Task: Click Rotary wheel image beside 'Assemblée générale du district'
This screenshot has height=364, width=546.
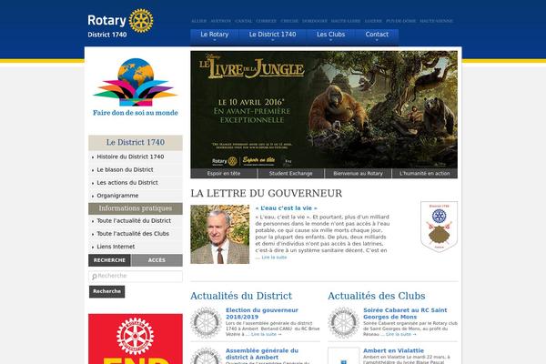Action: [206, 356]
